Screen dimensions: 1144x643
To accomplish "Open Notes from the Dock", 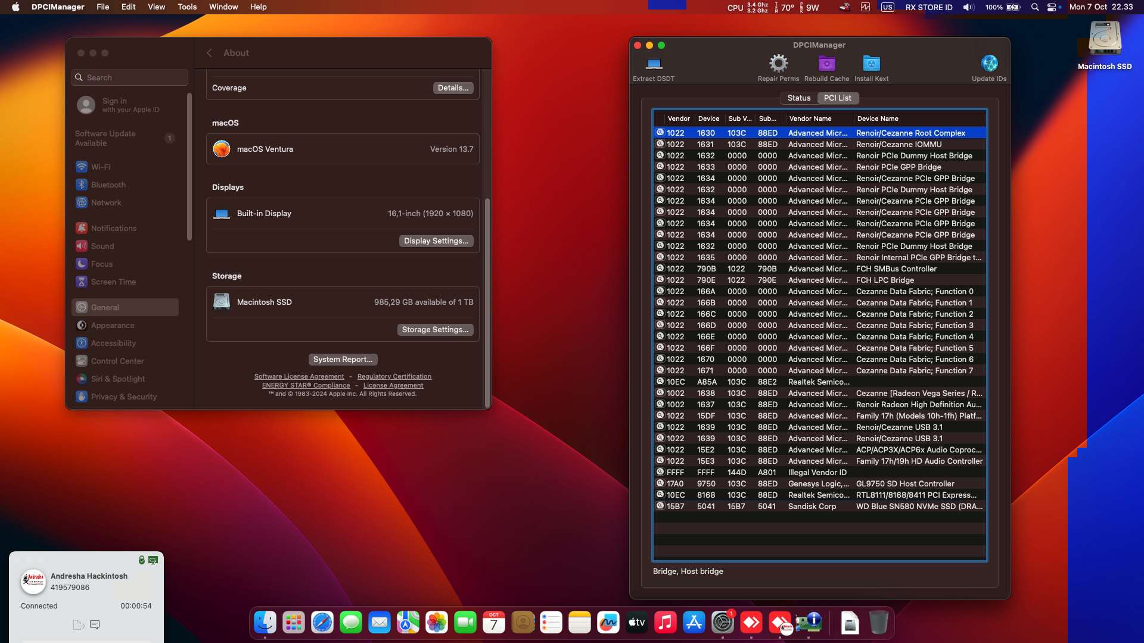I will point(580,623).
